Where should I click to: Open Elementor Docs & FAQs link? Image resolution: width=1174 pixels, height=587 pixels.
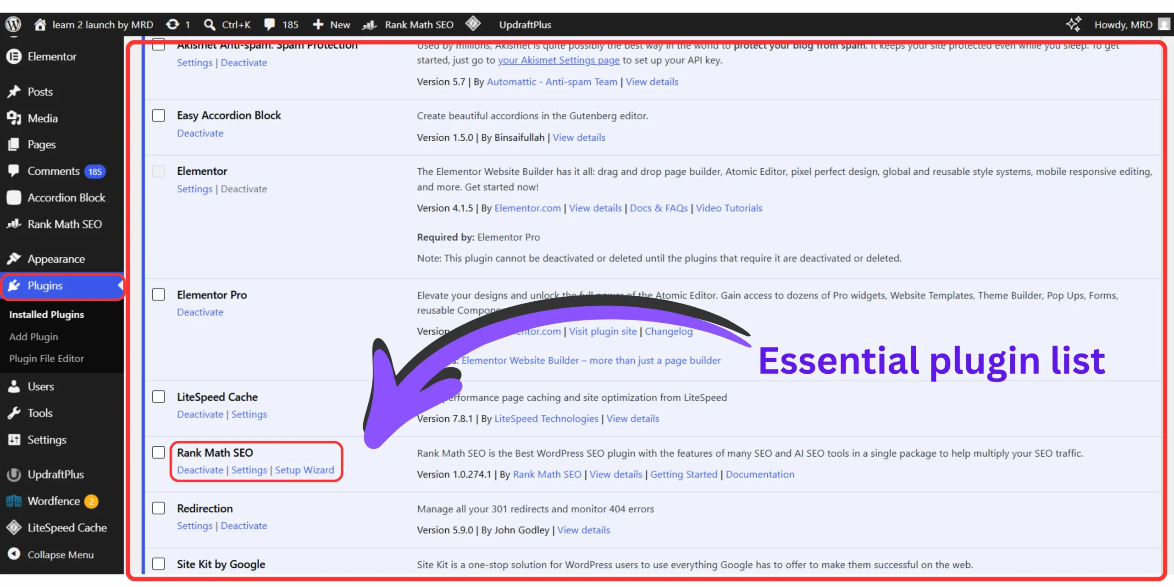pyautogui.click(x=659, y=208)
